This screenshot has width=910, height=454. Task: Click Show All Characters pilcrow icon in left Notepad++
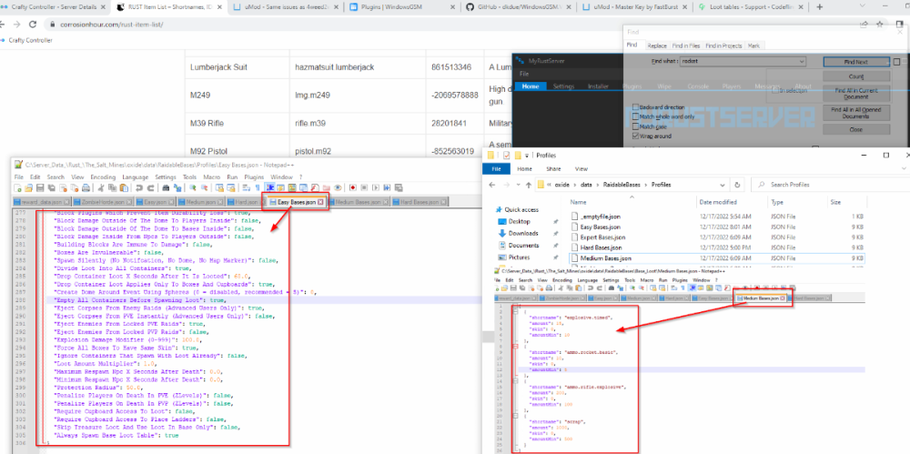click(258, 187)
